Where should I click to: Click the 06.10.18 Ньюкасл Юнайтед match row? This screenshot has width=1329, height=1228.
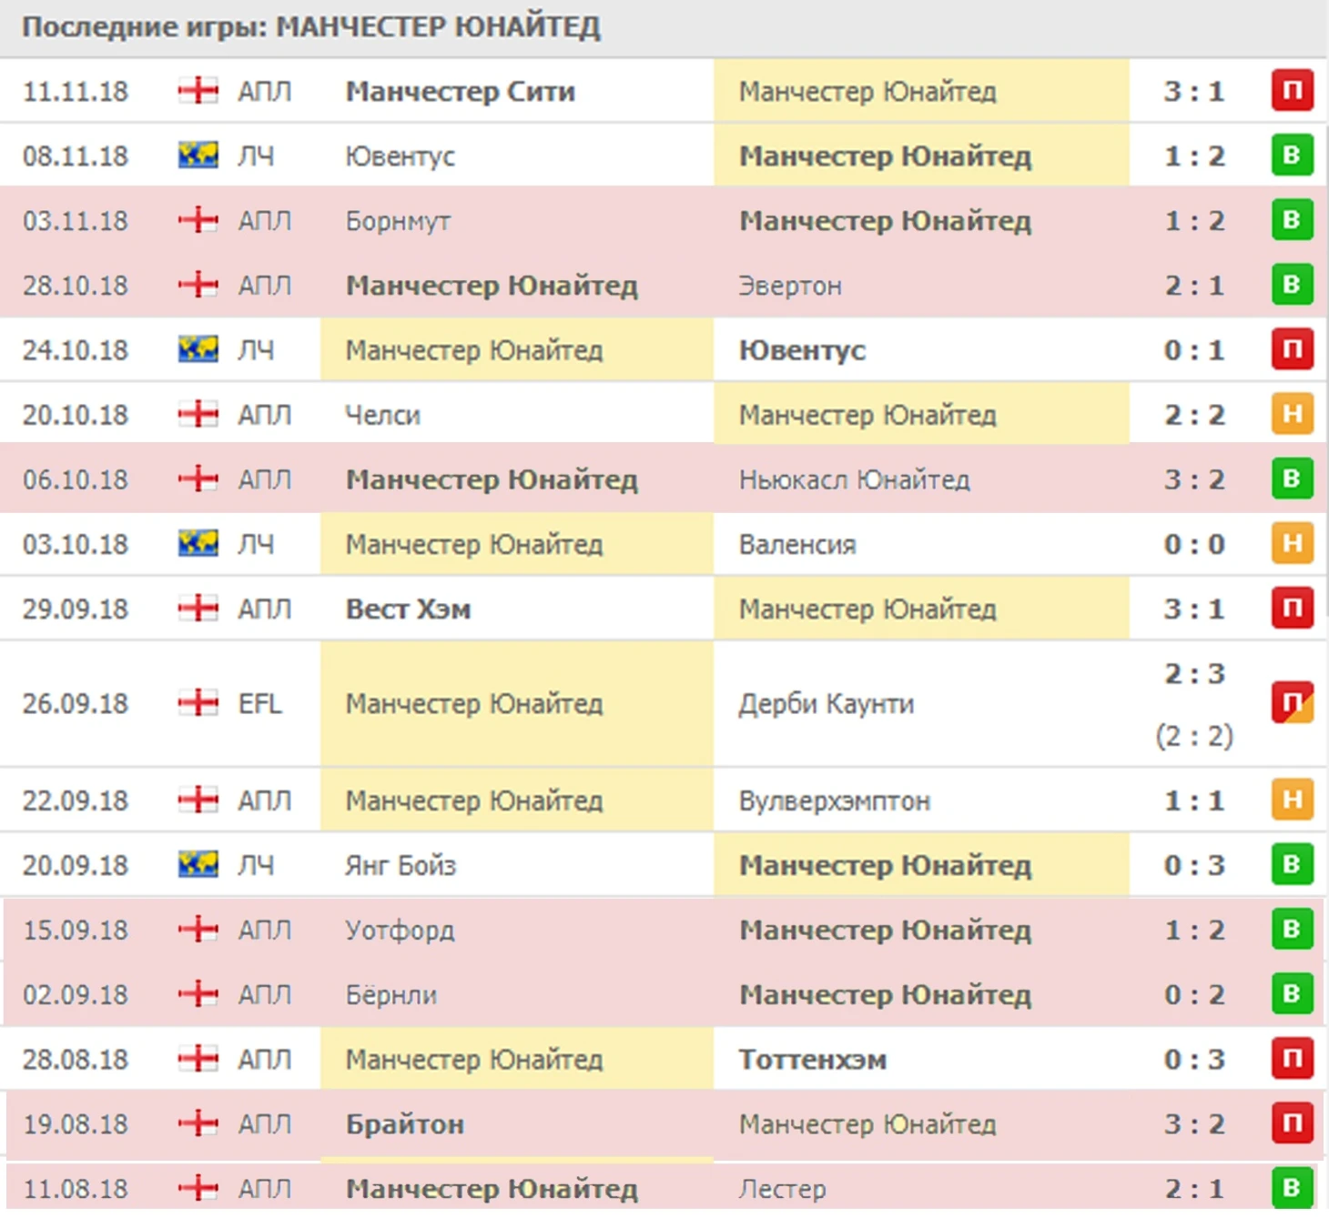(663, 479)
